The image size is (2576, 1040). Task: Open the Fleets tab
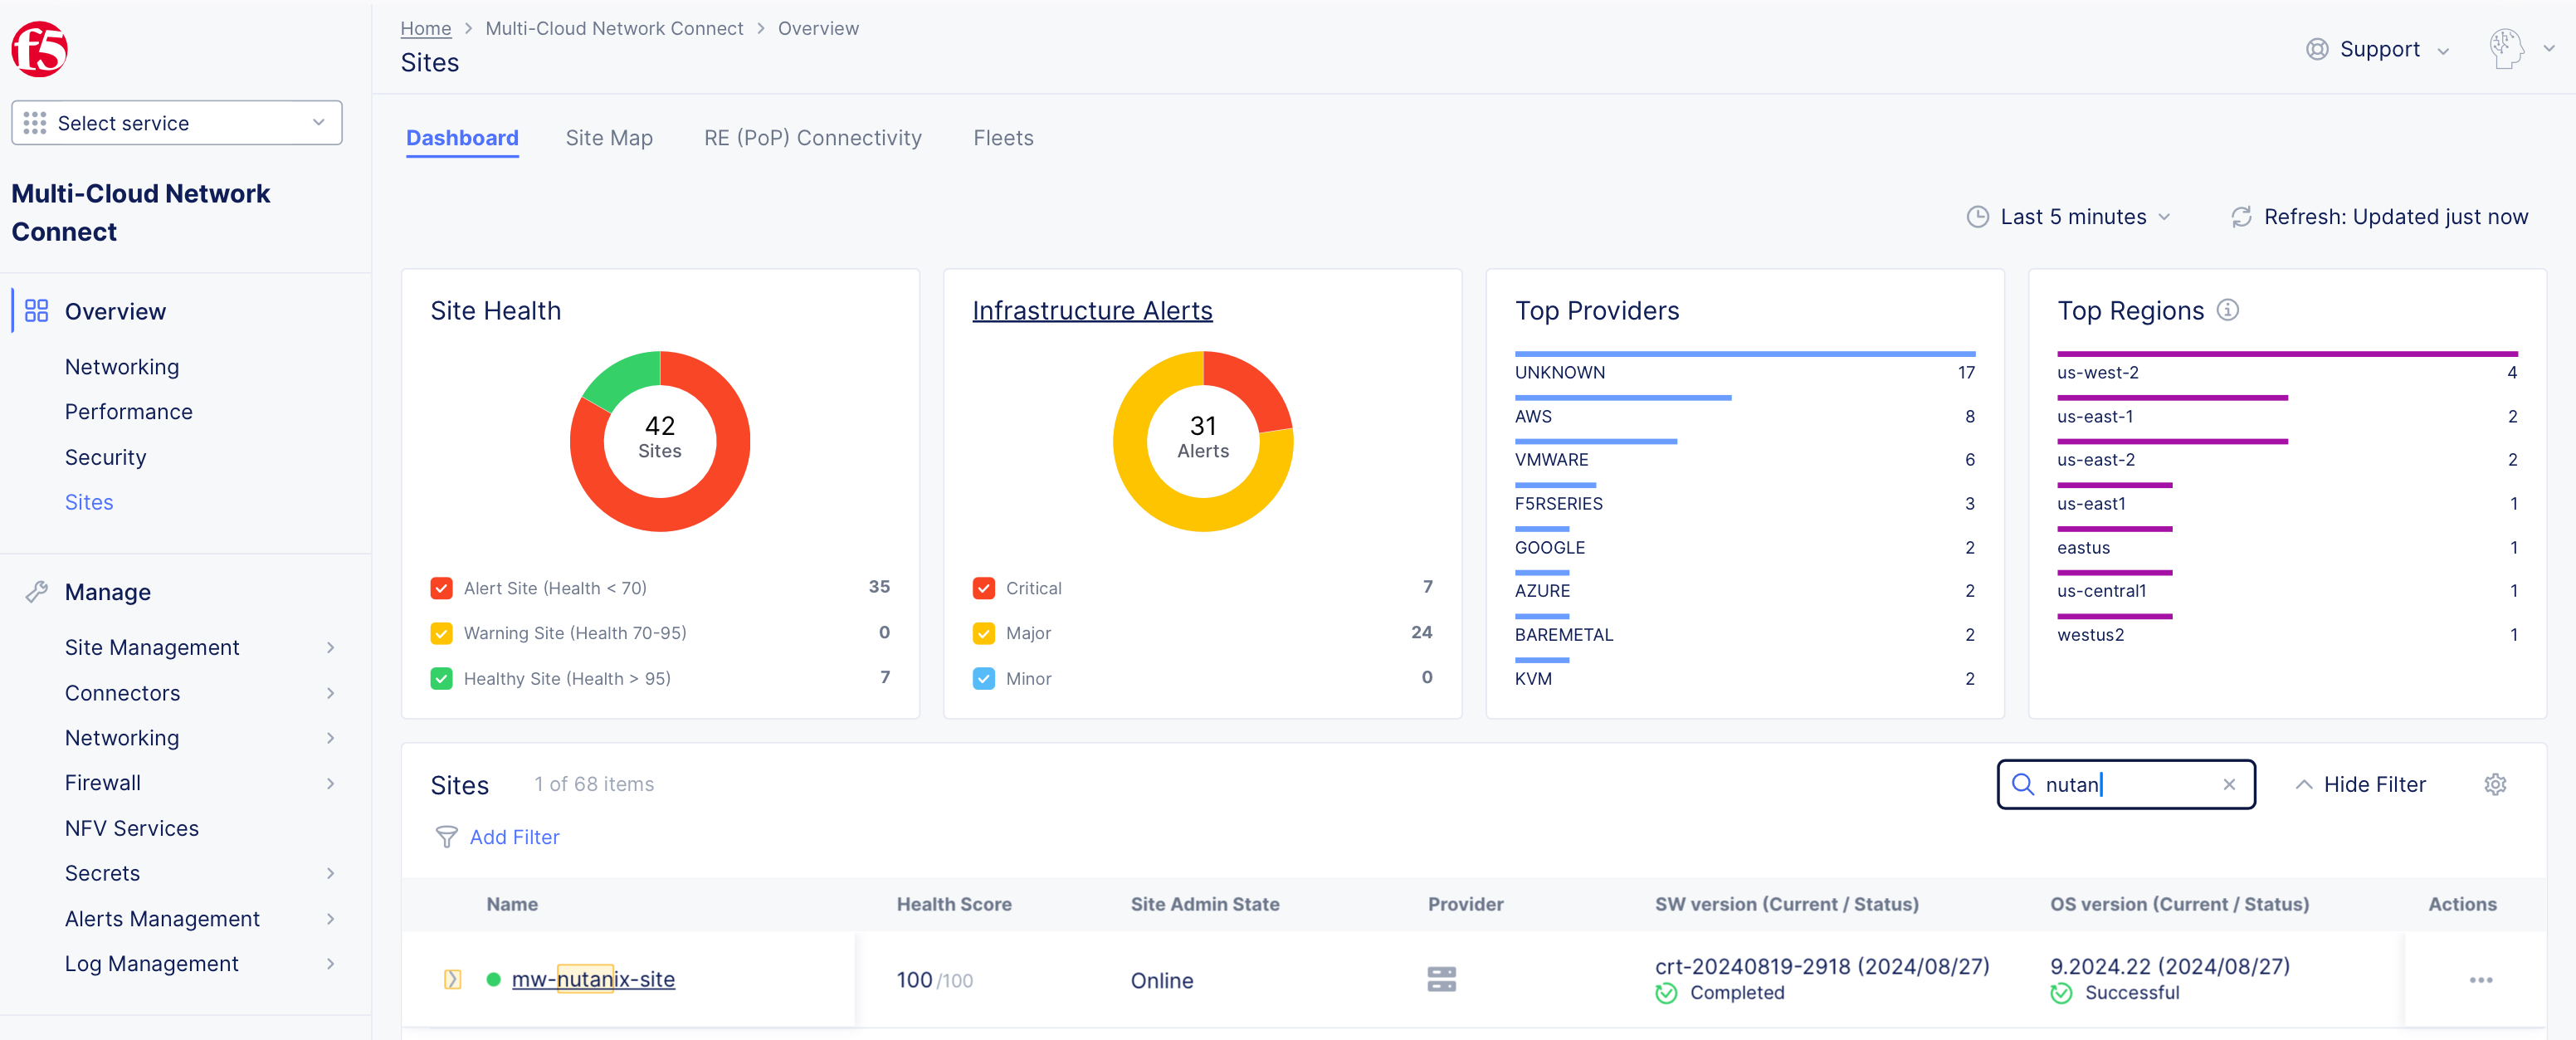[x=1003, y=137]
